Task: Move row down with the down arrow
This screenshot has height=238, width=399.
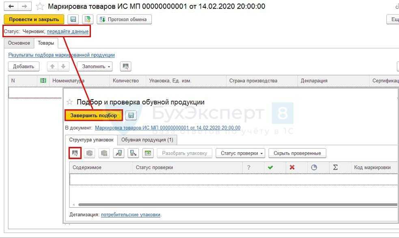Action: [63, 66]
